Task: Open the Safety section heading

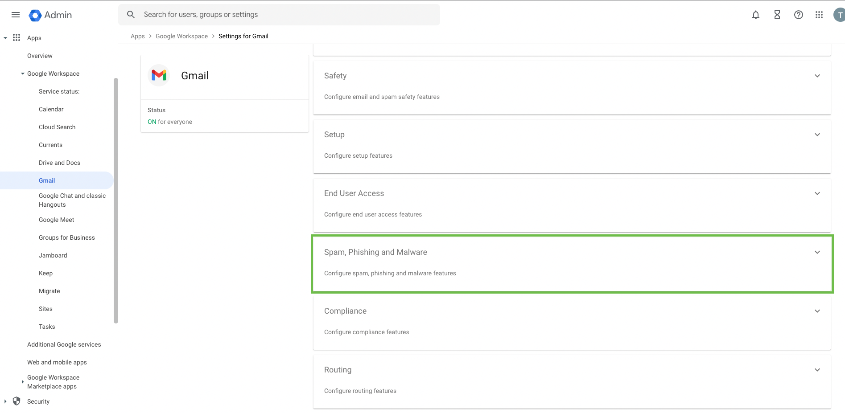Action: click(335, 76)
